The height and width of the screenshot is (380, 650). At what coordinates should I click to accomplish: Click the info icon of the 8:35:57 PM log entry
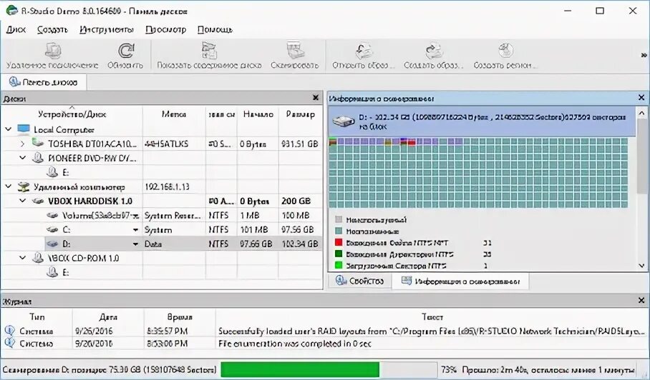(9, 331)
